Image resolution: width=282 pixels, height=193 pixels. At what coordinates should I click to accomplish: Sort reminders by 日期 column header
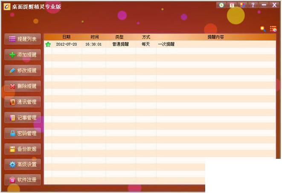click(x=67, y=37)
